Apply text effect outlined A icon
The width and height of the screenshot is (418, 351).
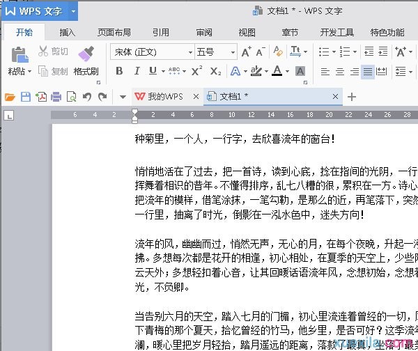point(235,71)
